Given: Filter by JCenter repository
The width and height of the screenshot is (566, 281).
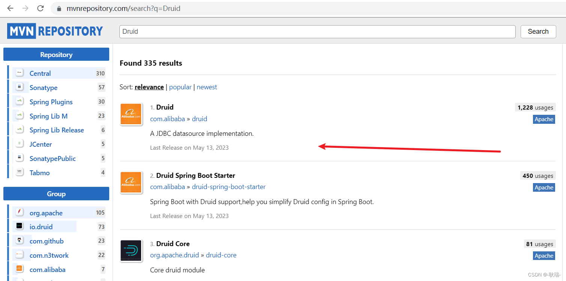Looking at the screenshot, I should pos(41,144).
